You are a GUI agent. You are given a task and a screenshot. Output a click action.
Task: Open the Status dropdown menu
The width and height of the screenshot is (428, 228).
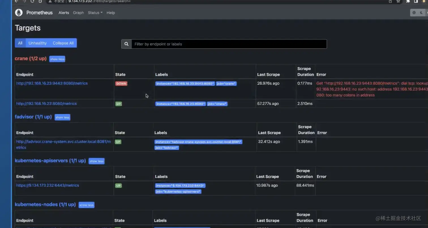coord(95,13)
